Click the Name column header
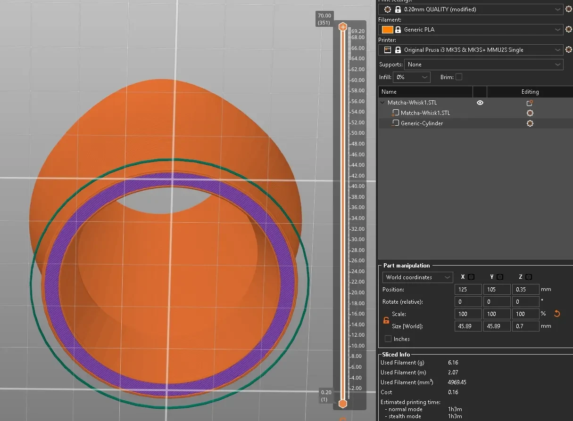573x421 pixels. click(x=425, y=92)
